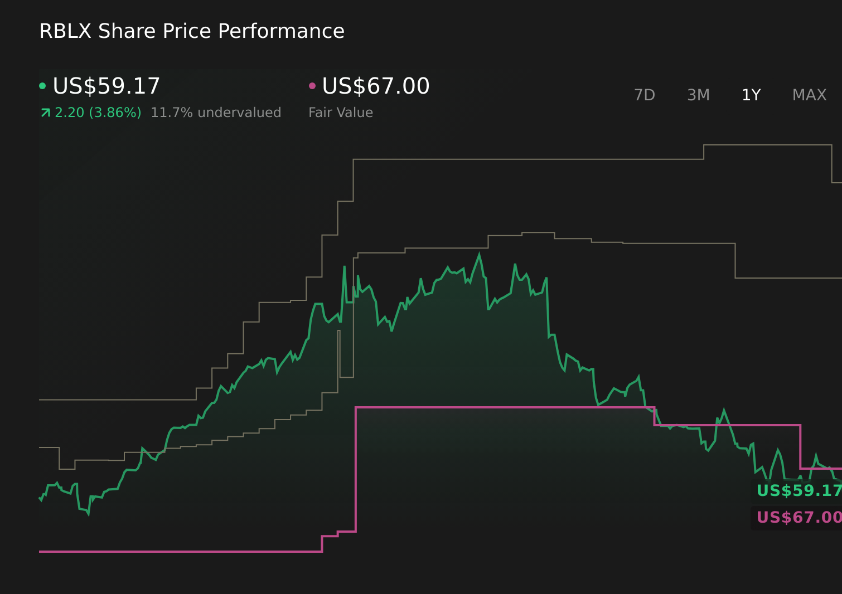Click the green share price legend dot
Image resolution: width=842 pixels, height=594 pixels.
pos(42,85)
